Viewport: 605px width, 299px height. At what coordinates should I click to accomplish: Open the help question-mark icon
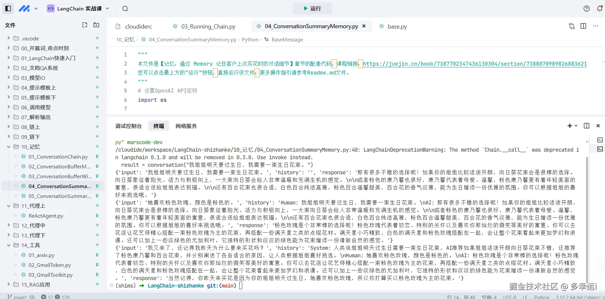586,9
